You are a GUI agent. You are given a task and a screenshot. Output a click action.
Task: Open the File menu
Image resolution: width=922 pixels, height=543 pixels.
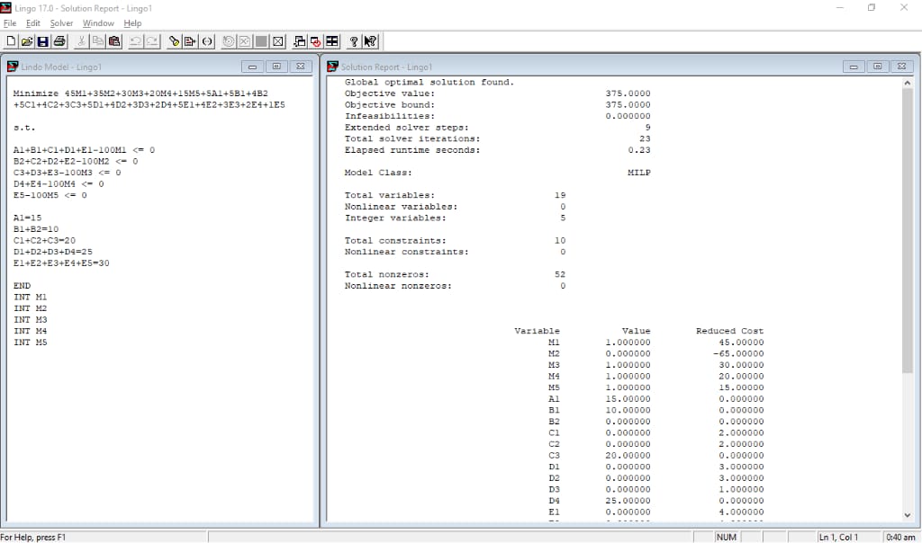point(9,22)
